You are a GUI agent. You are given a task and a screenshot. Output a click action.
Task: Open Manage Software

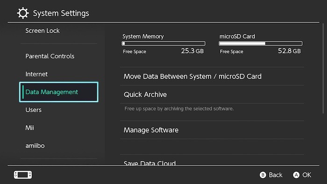pyautogui.click(x=212, y=130)
